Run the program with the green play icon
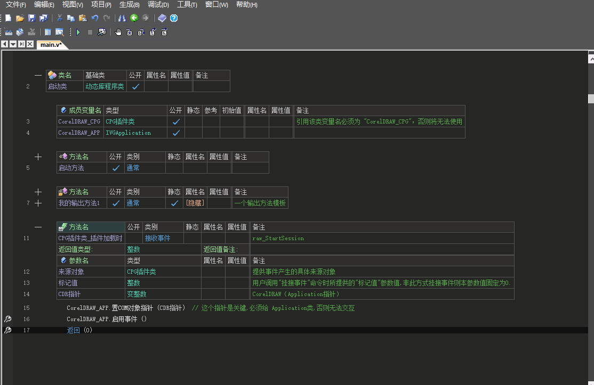This screenshot has height=385, width=594. [x=78, y=32]
